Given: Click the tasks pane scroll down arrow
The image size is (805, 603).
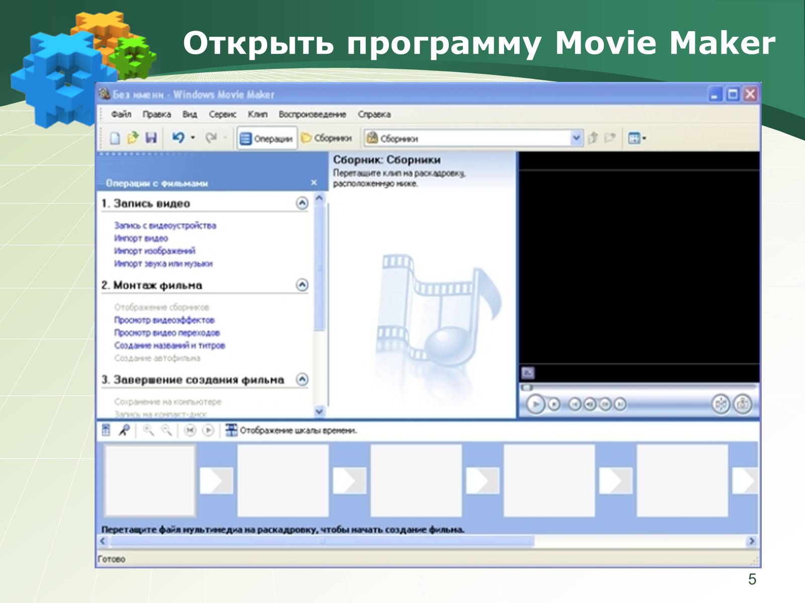Looking at the screenshot, I should [318, 411].
